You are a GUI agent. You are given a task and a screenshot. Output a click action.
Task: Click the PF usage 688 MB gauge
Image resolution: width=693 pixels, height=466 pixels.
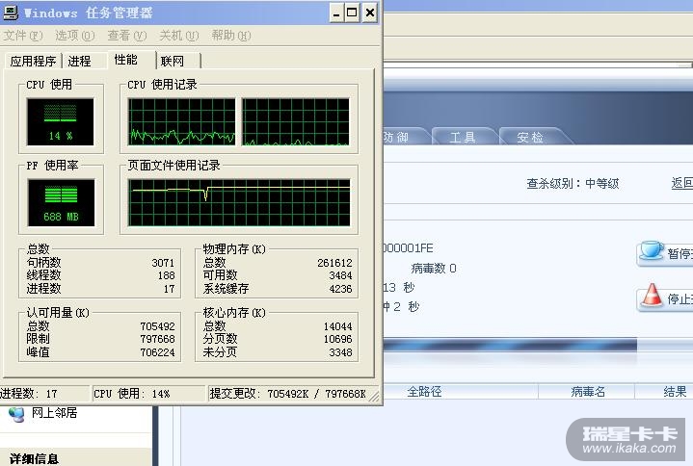click(61, 202)
